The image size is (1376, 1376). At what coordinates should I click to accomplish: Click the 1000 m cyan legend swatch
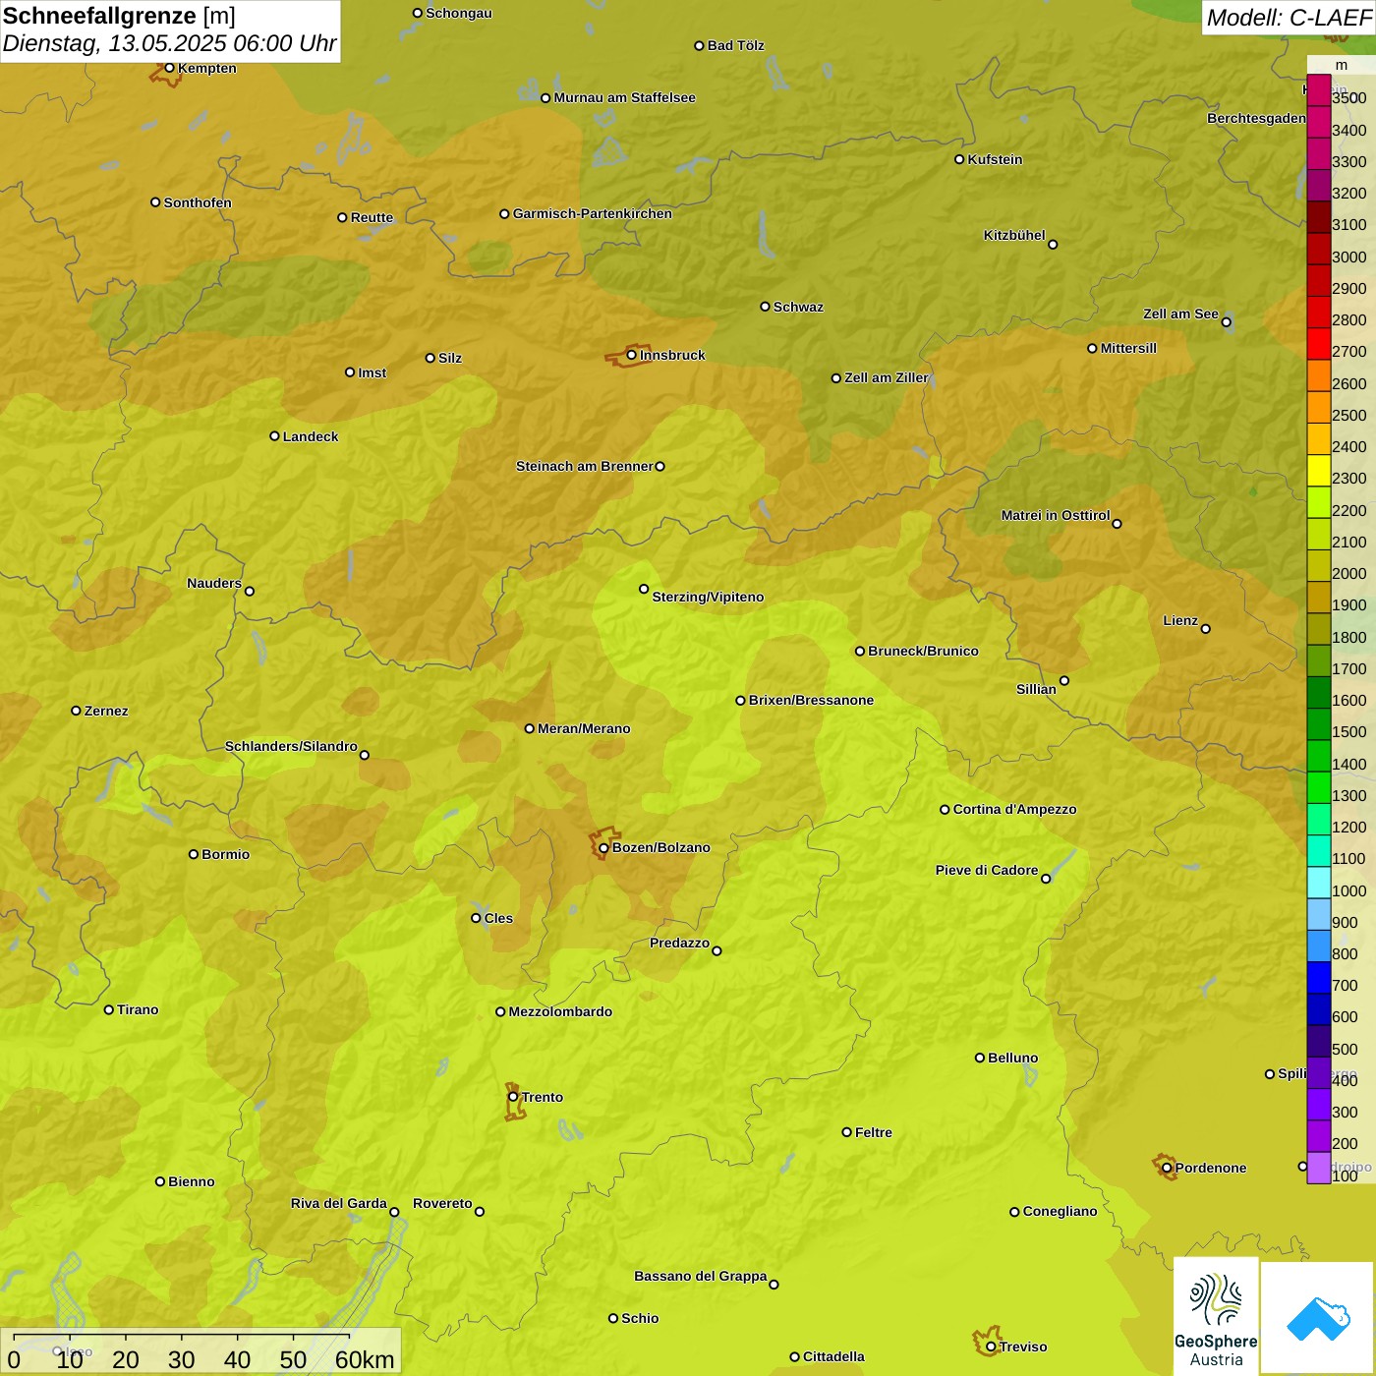pyautogui.click(x=1318, y=883)
